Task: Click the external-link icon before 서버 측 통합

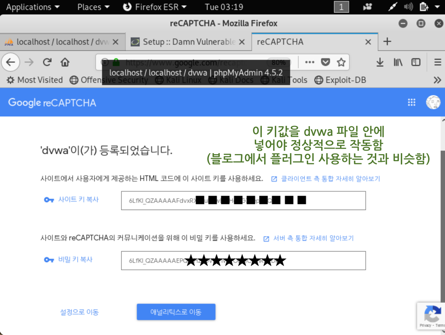Action: (x=266, y=239)
